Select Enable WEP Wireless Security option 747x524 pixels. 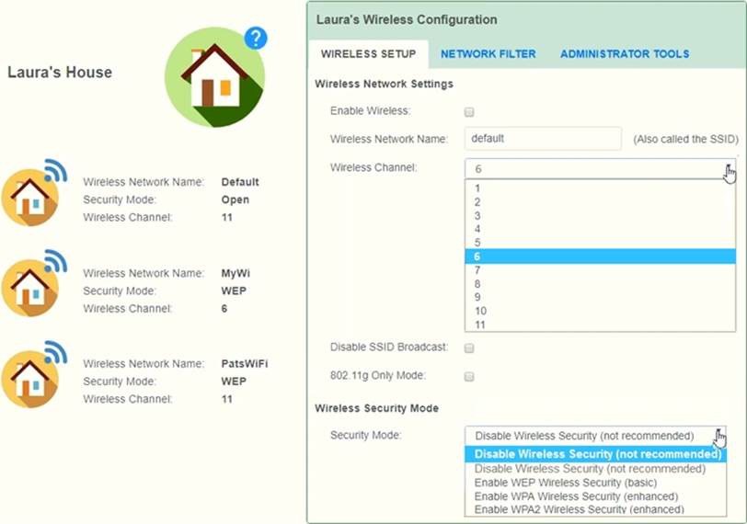tap(565, 483)
